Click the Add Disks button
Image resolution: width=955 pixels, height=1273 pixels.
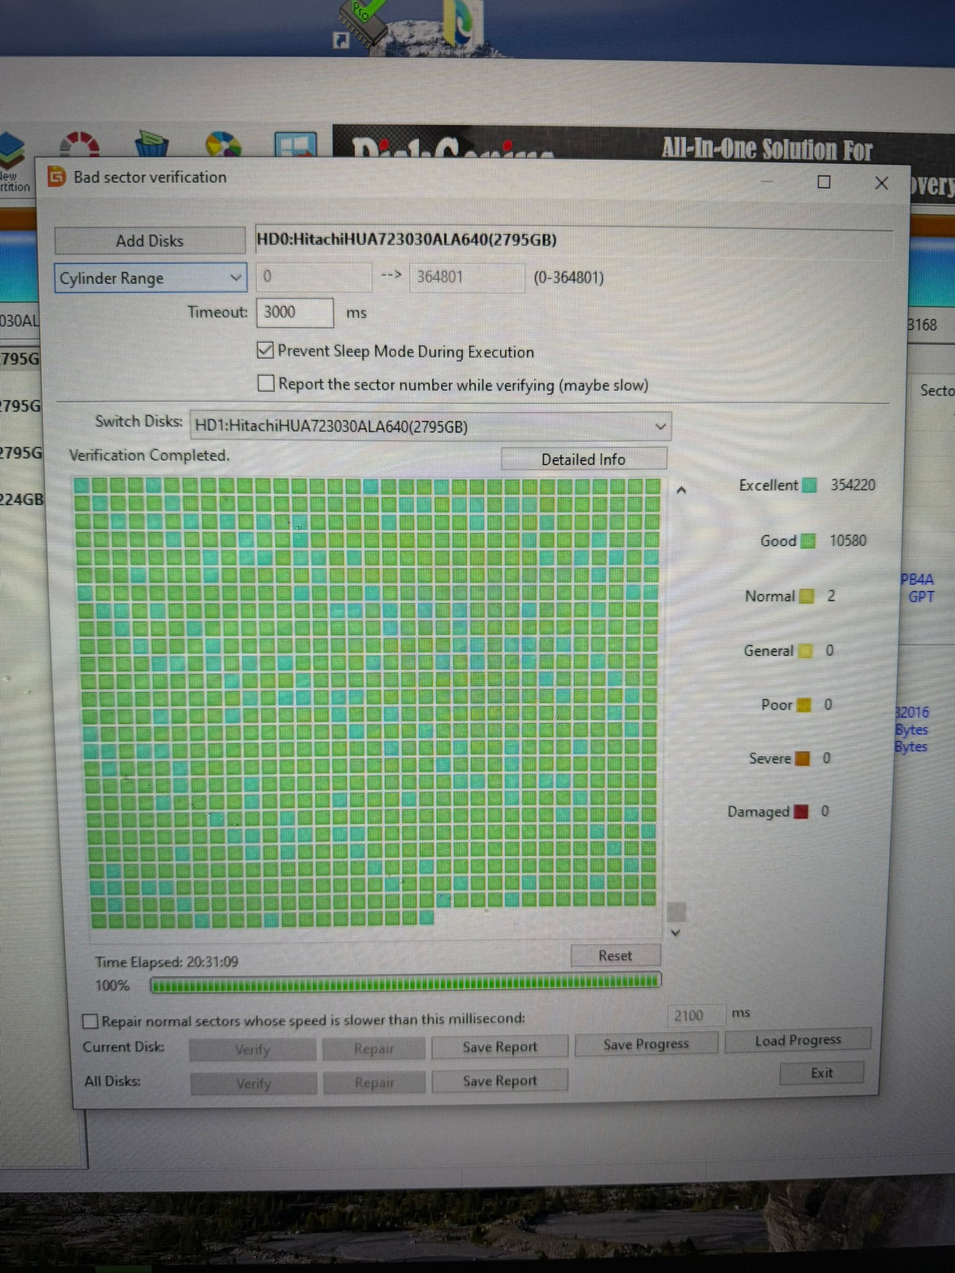[150, 240]
